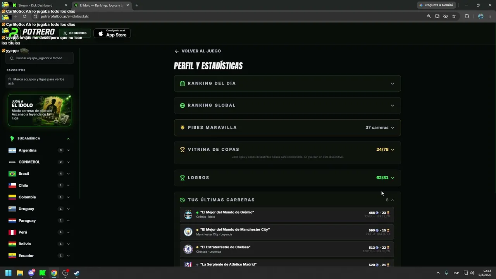Click the Ecuador flag icon
The image size is (496, 279).
(x=12, y=256)
